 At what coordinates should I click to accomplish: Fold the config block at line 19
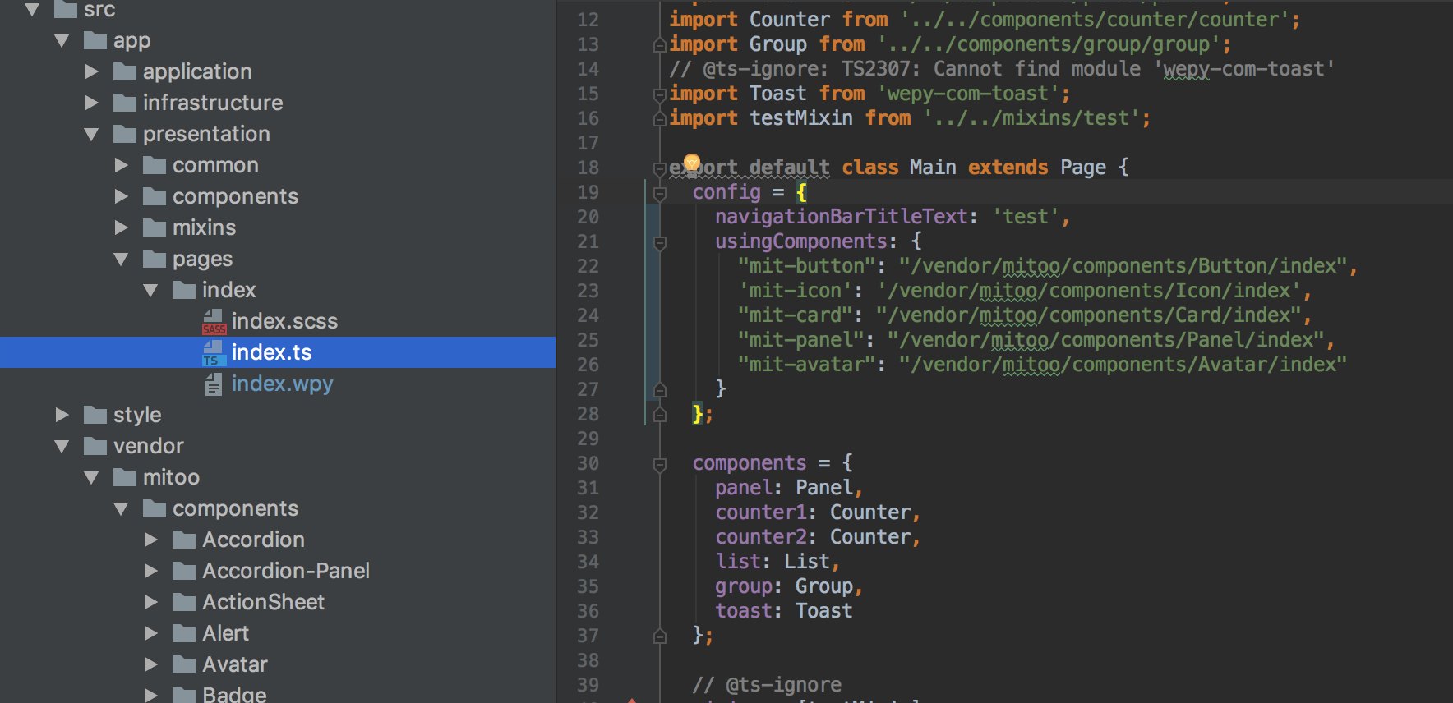[x=659, y=193]
